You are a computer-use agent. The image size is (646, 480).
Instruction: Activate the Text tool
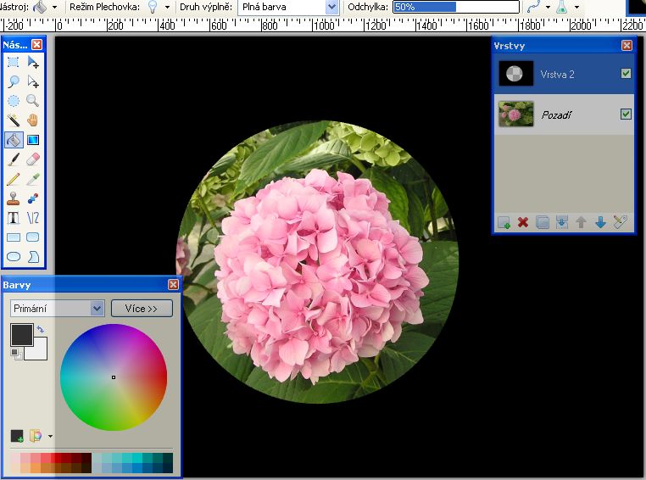[14, 218]
